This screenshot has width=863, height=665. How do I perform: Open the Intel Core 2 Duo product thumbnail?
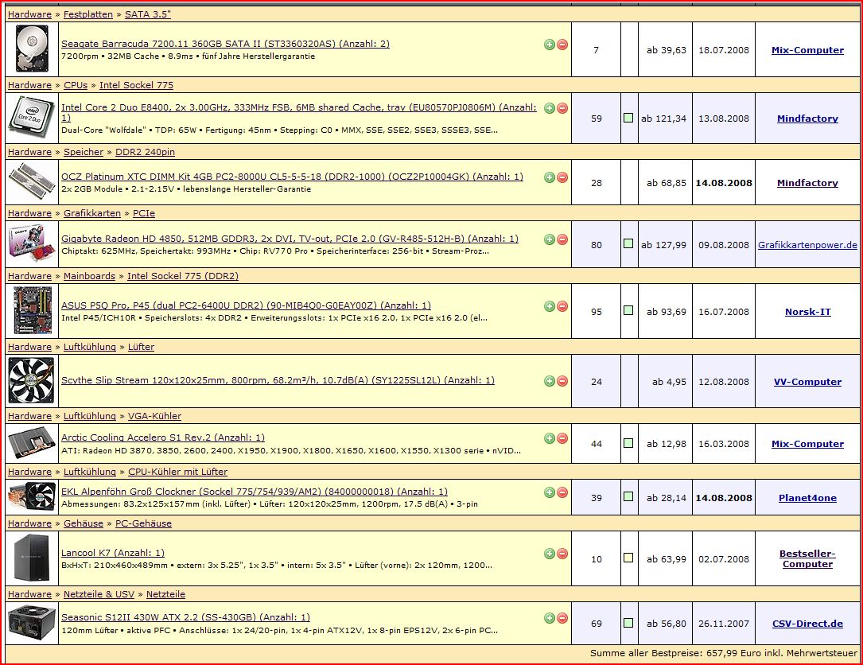(32, 118)
